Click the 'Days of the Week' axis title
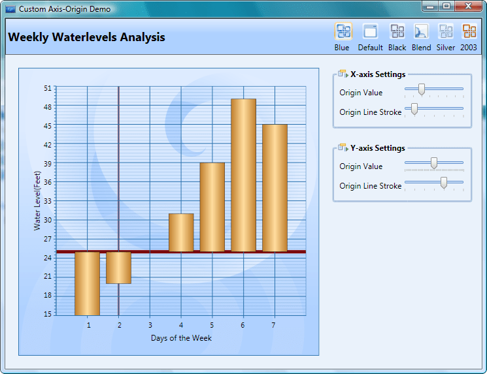Image resolution: width=487 pixels, height=374 pixels. pos(181,338)
